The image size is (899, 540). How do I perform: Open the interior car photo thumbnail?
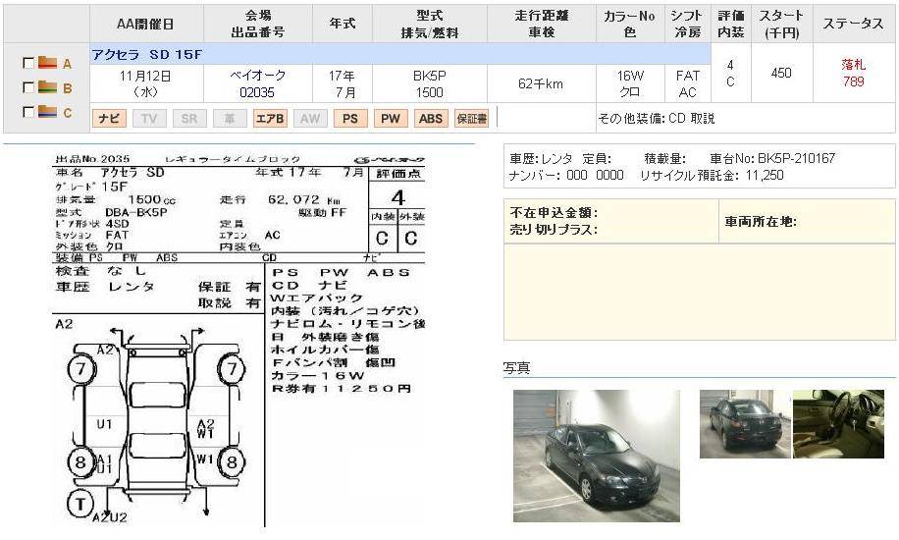[838, 424]
